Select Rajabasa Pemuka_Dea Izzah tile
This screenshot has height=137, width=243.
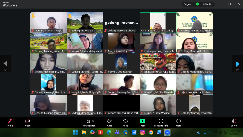click(194, 23)
